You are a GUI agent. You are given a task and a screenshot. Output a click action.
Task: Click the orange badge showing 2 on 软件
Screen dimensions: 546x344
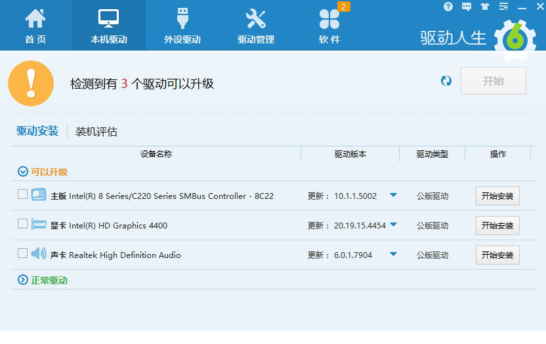click(344, 7)
